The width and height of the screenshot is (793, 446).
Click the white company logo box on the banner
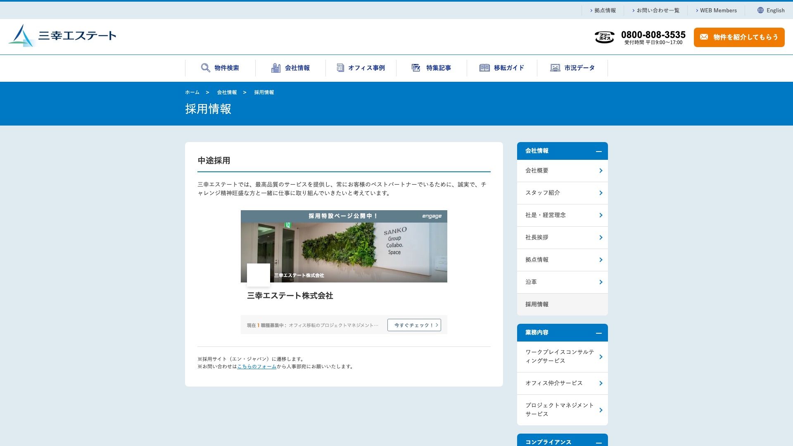click(259, 275)
